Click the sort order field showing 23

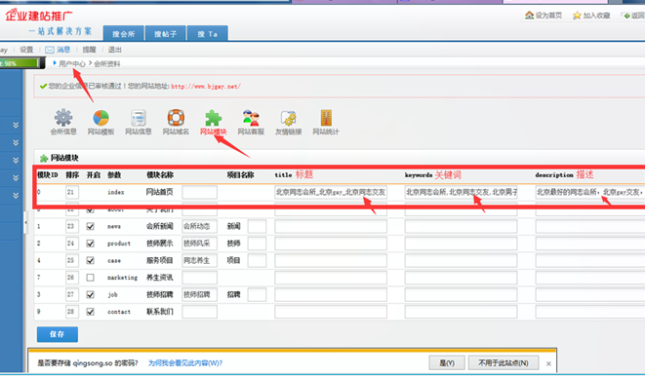tap(72, 226)
